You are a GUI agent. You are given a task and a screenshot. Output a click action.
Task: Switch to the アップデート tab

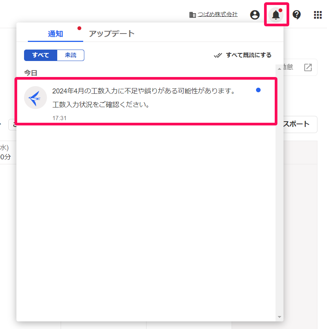pos(111,34)
